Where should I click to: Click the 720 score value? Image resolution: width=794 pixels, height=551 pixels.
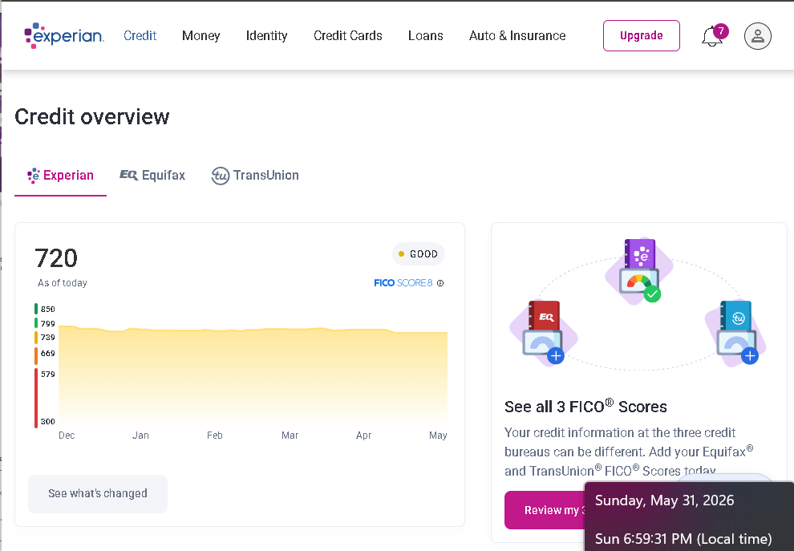point(56,257)
